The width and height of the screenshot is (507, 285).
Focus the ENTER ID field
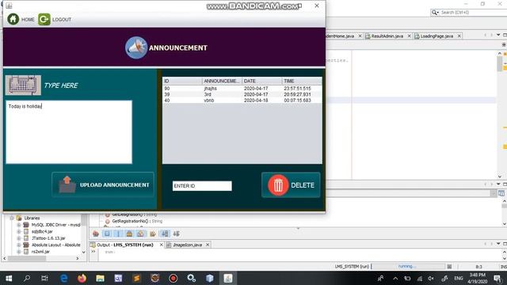202,186
